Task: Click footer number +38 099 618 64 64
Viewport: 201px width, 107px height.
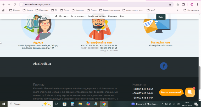Action: [143, 89]
